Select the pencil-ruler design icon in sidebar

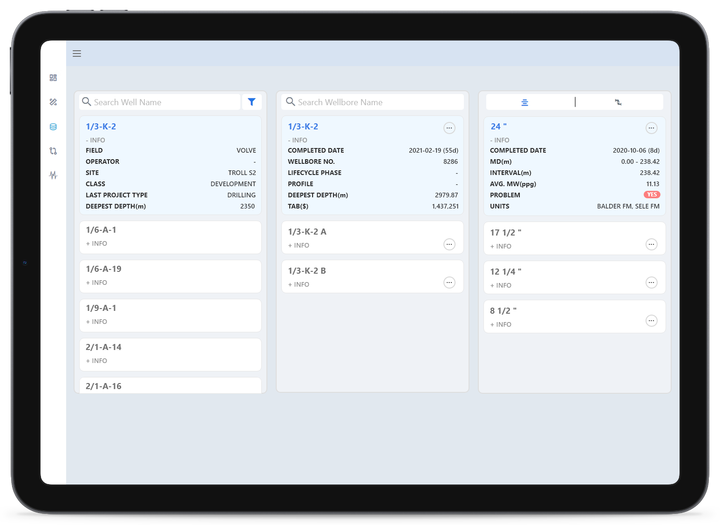point(53,102)
